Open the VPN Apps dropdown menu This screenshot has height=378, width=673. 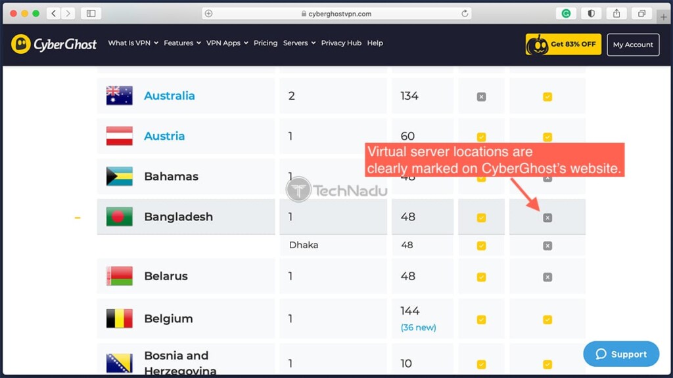tap(227, 43)
